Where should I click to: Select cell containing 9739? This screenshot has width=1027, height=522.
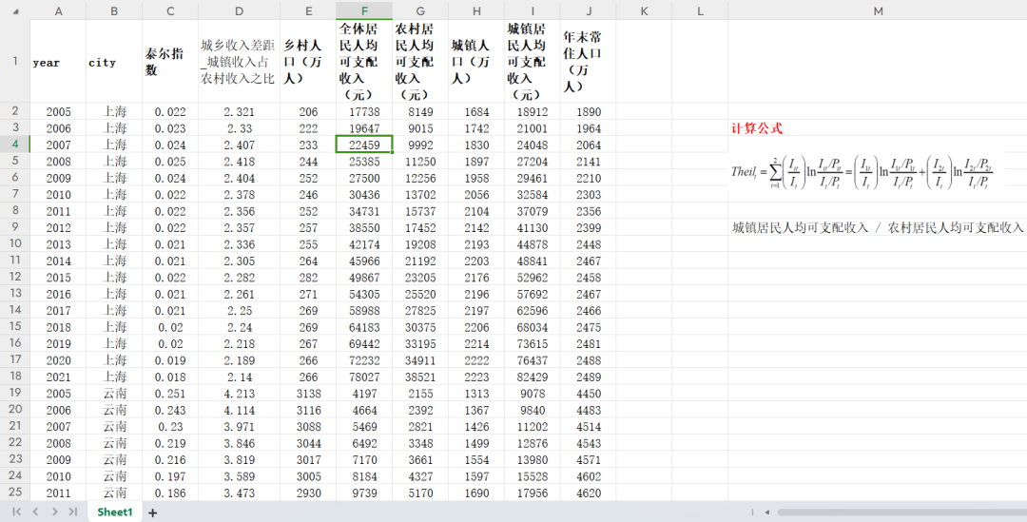pos(364,492)
